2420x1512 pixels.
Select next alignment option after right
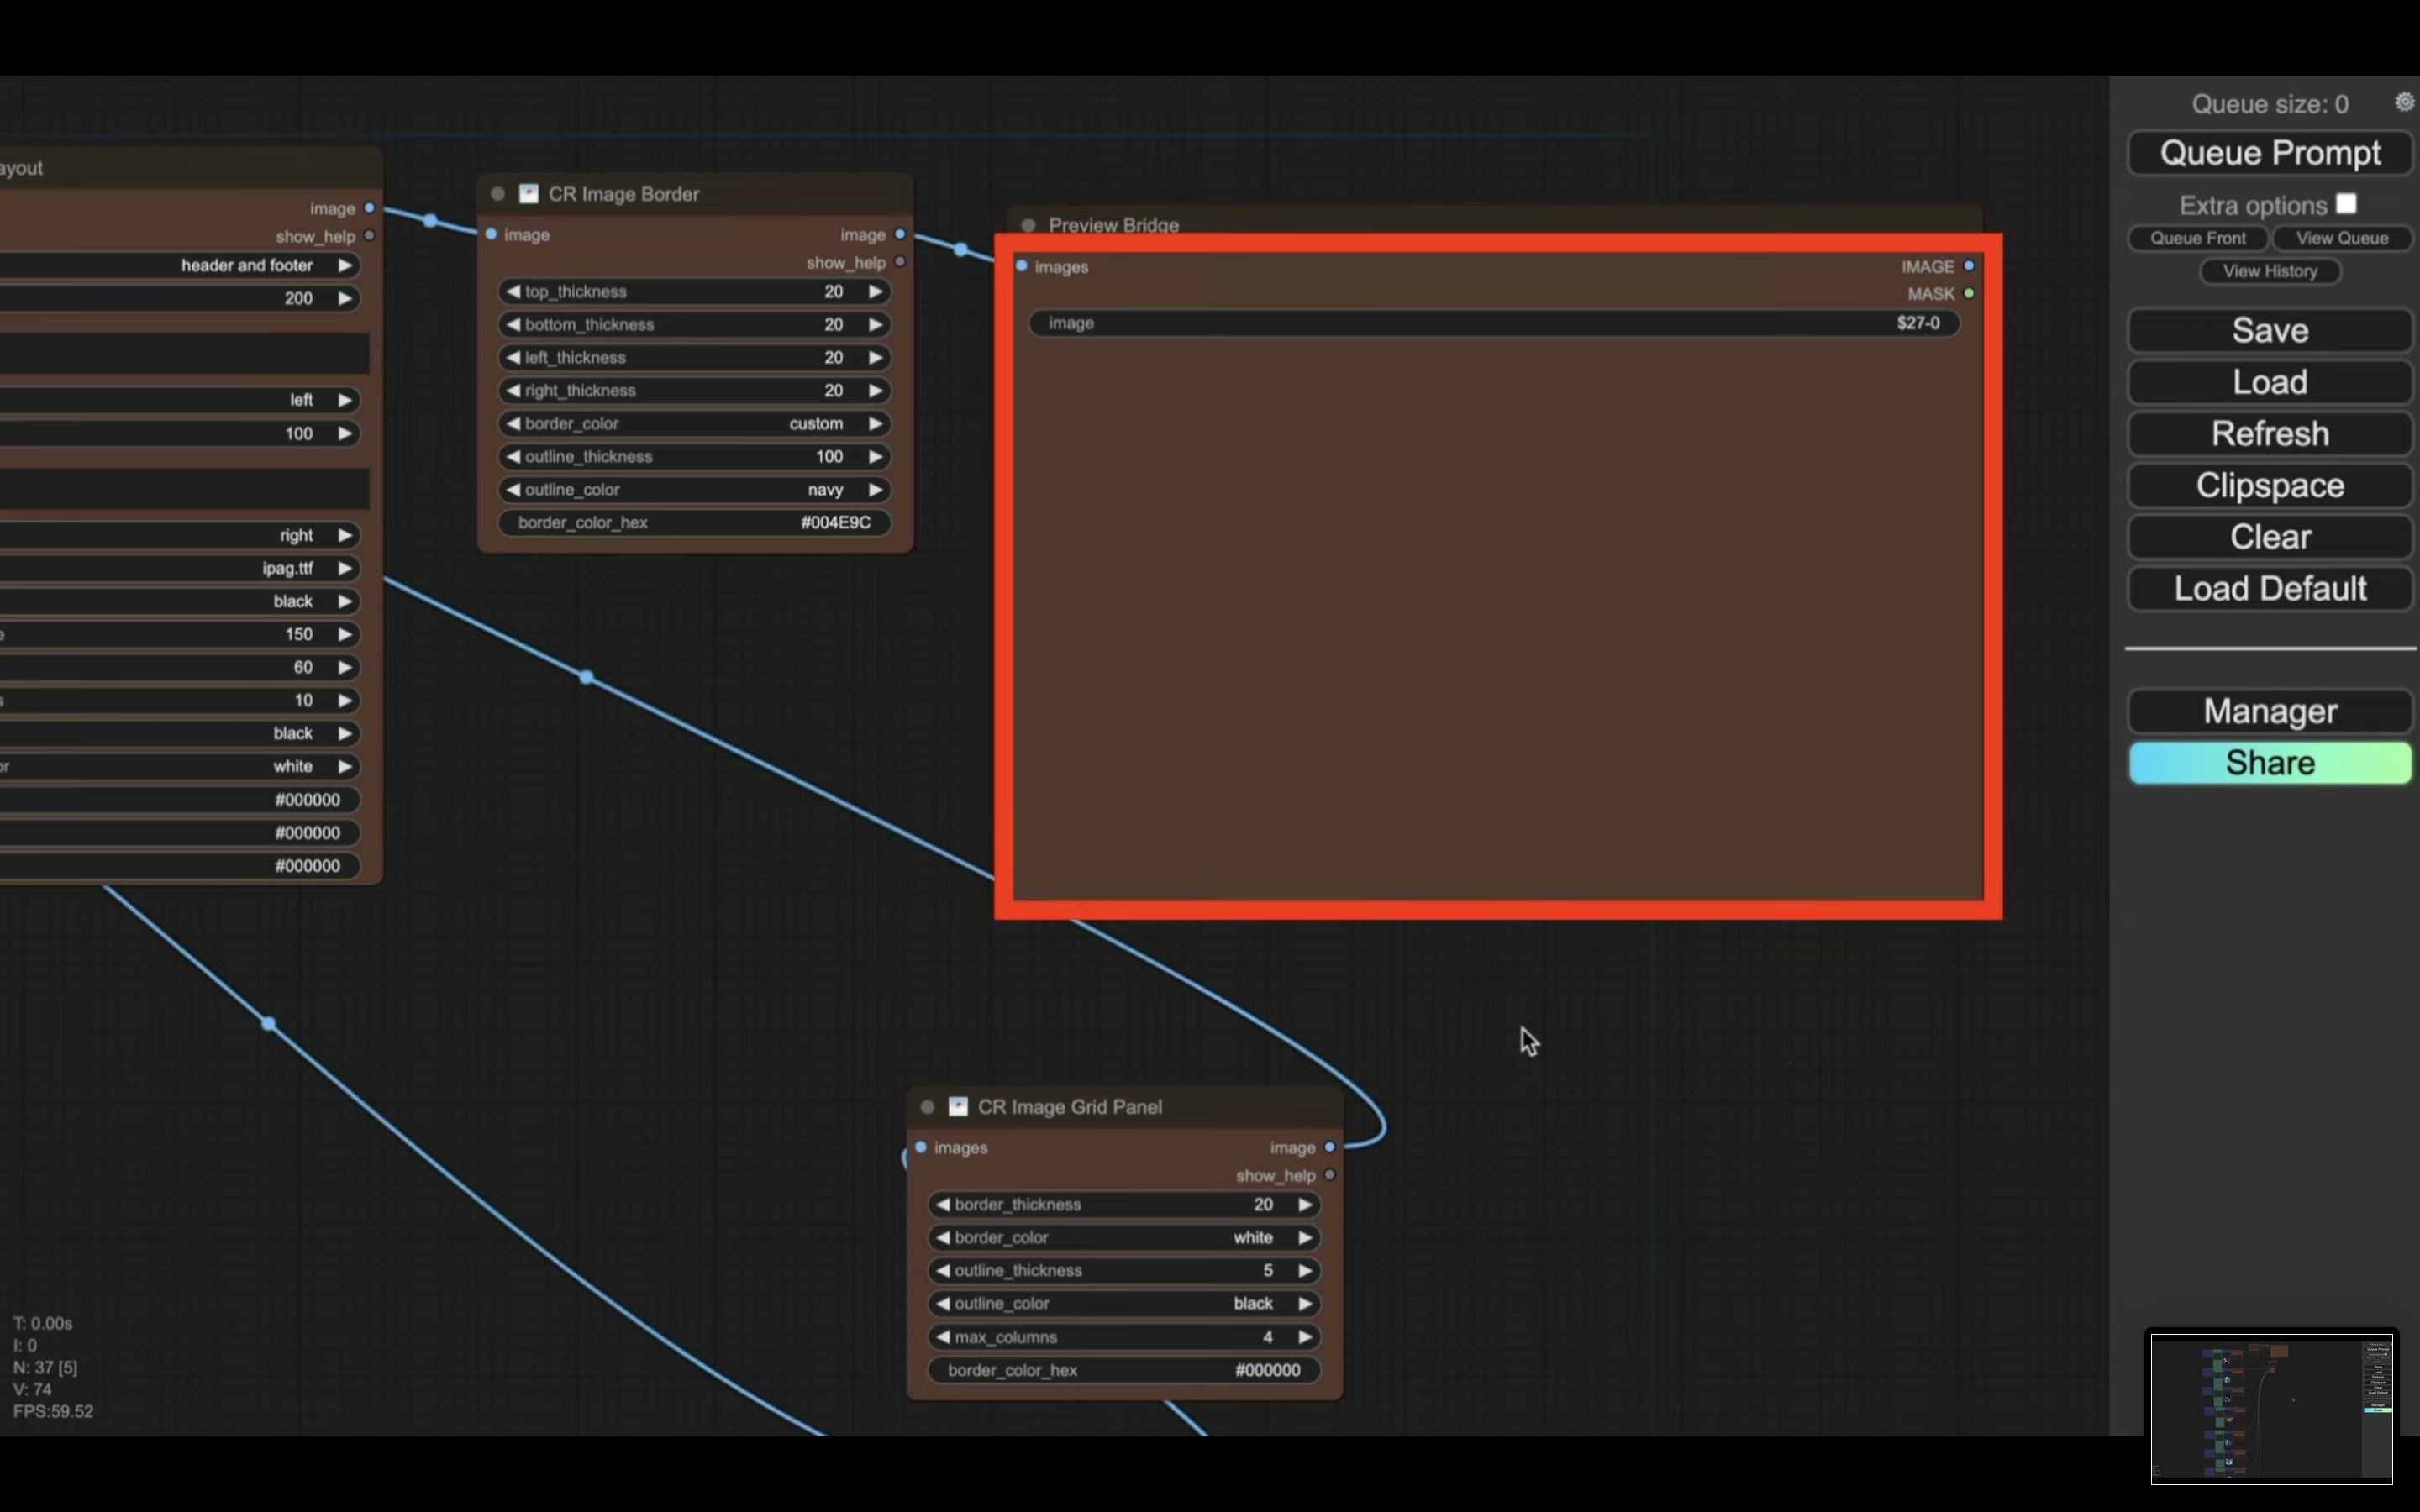[345, 535]
